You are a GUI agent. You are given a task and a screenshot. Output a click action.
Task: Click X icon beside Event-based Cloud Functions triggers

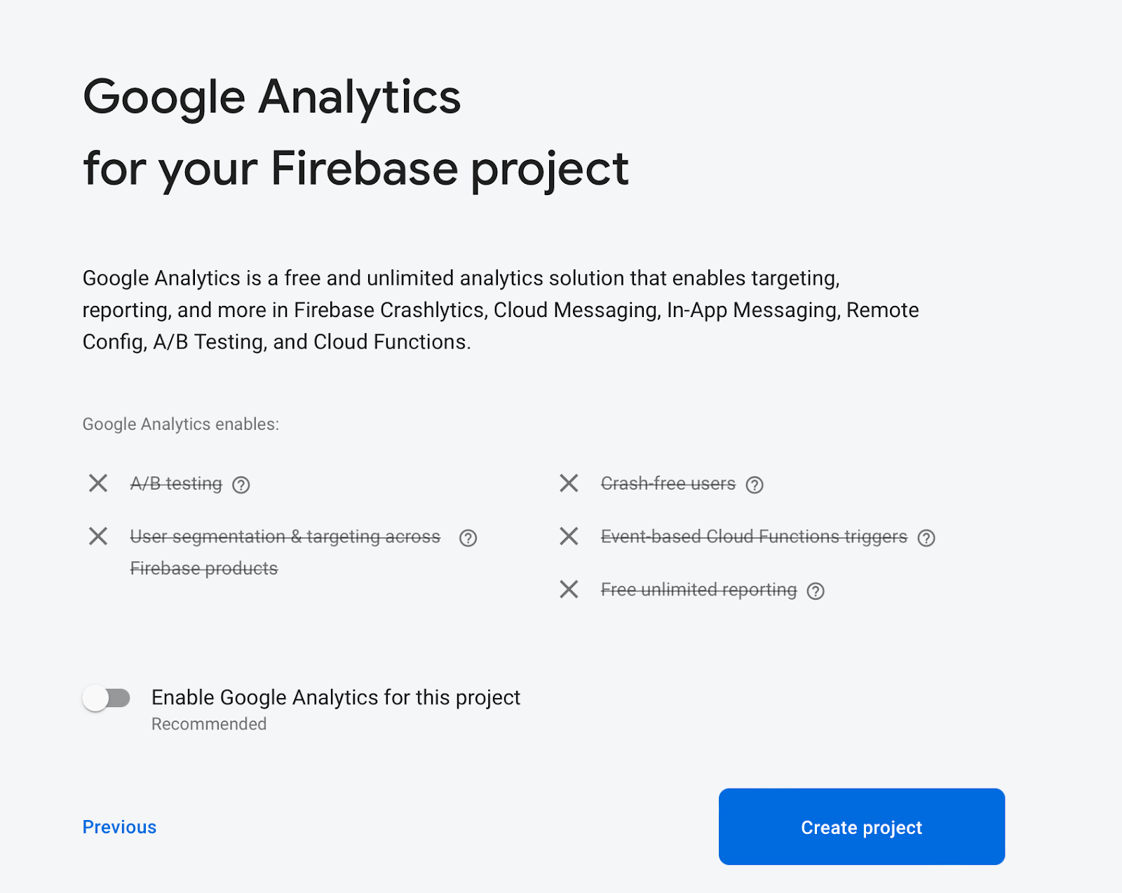click(x=569, y=536)
